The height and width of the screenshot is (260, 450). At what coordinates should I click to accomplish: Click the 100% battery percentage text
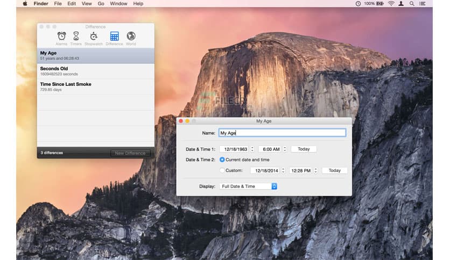pyautogui.click(x=369, y=4)
